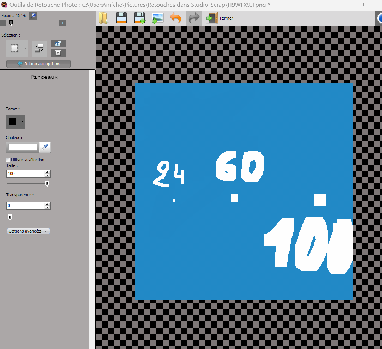Maximize the Outils de Retouche Photo window
382x349 pixels.
point(365,5)
